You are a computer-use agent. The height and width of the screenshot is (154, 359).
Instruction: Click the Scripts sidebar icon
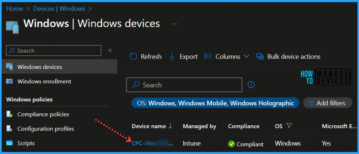coord(10,143)
